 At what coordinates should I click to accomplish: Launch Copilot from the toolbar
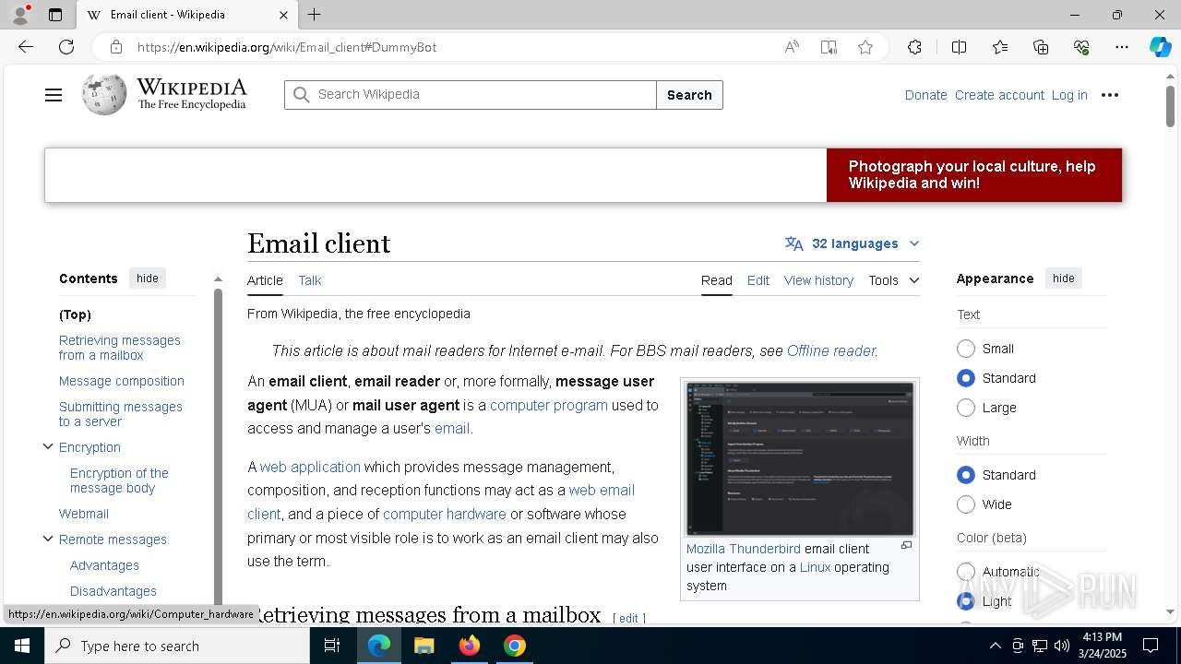click(1160, 47)
